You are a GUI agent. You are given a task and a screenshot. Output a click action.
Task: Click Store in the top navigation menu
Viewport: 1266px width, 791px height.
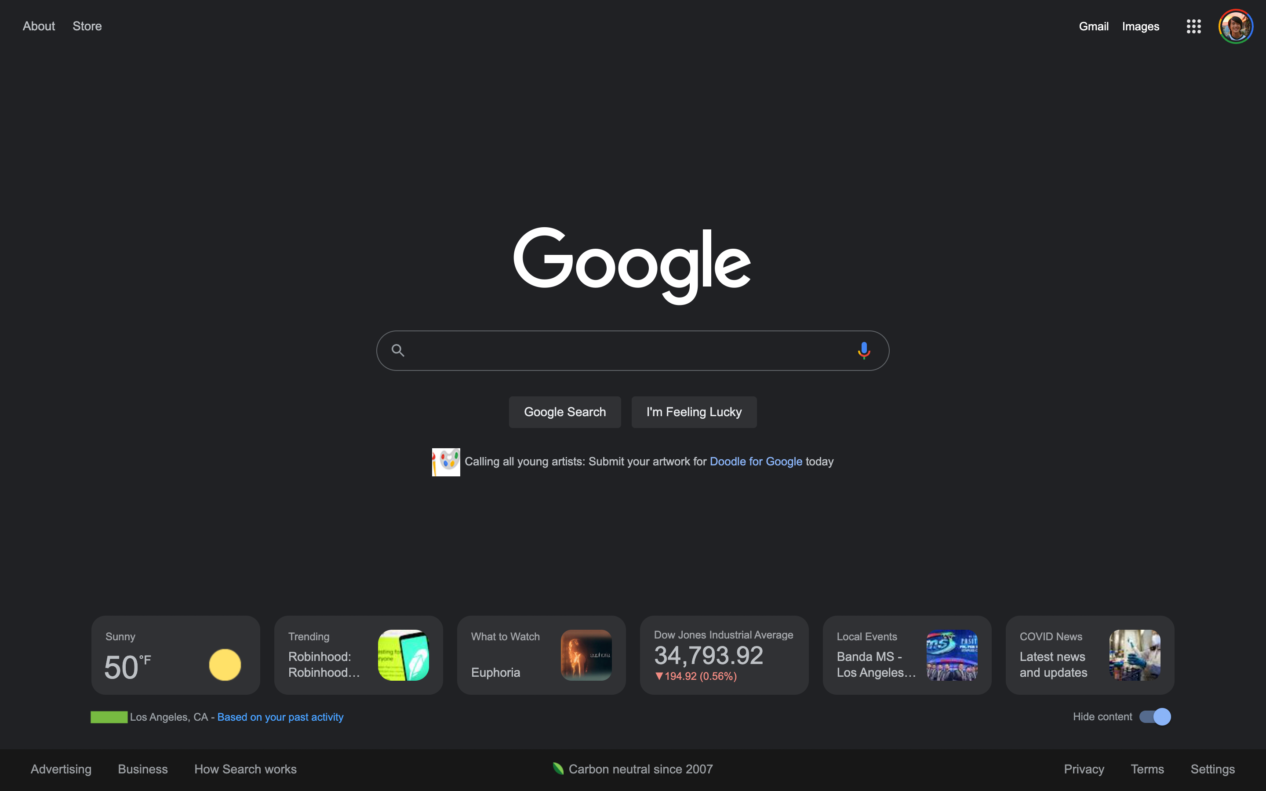[87, 25]
